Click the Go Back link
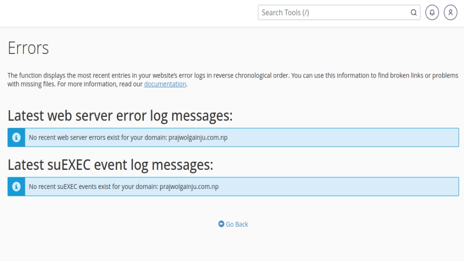464x261 pixels. click(236, 224)
